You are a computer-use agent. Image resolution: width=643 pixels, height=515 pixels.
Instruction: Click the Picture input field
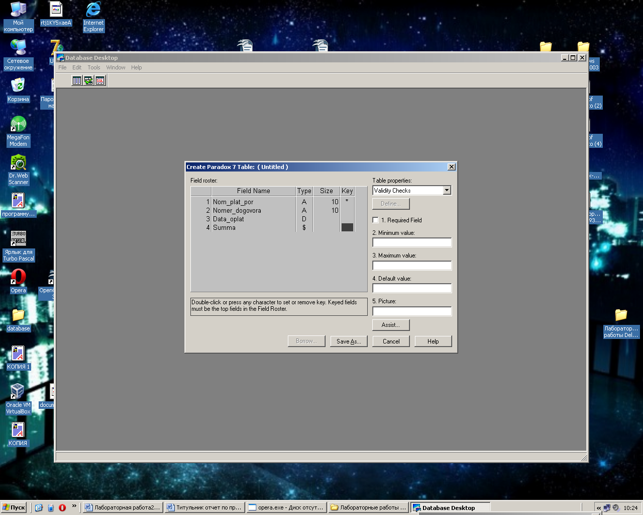[412, 311]
